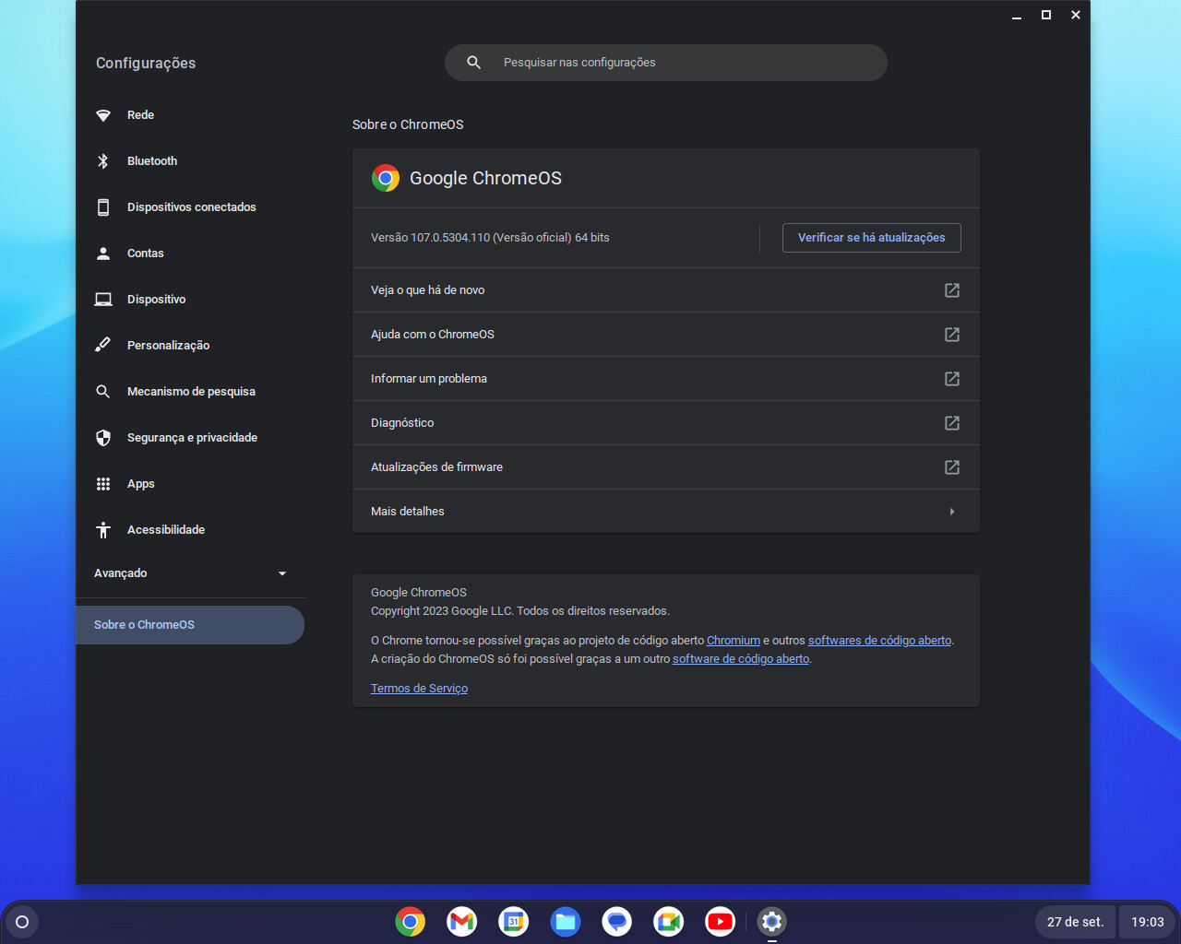This screenshot has width=1181, height=944.
Task: Click Verificar se há atualizações button
Action: click(x=872, y=238)
